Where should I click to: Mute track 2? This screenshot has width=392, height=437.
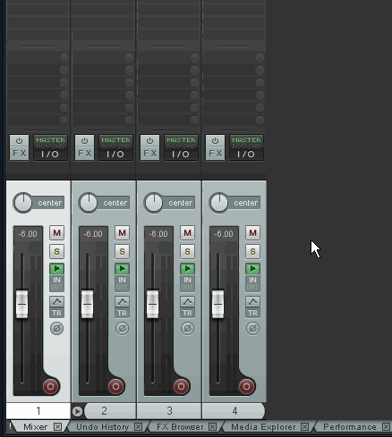pos(122,232)
